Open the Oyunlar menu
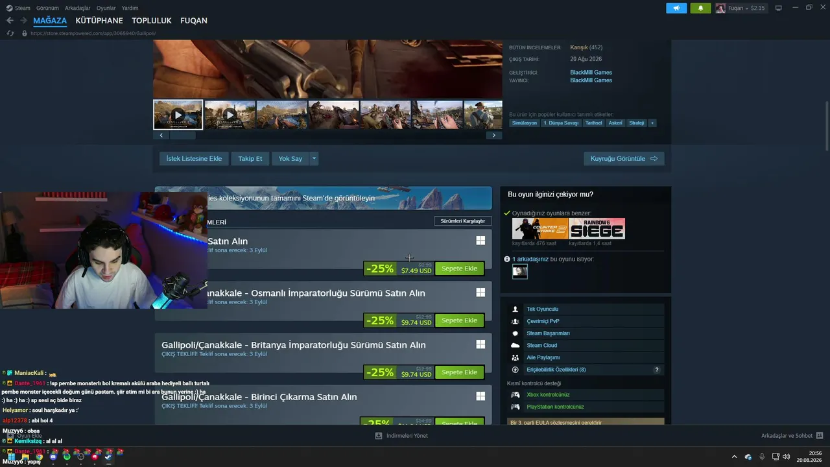The height and width of the screenshot is (467, 830). [x=106, y=8]
